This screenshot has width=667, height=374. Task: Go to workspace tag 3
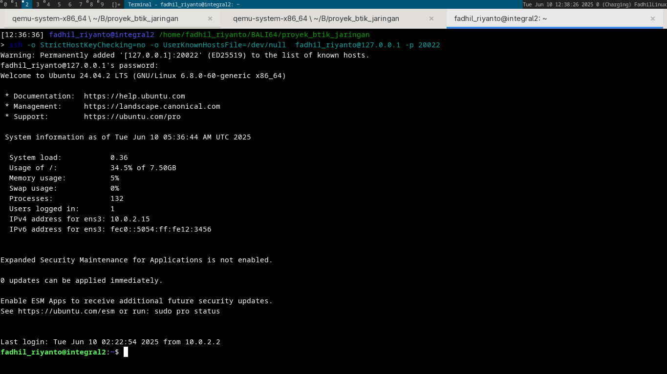click(38, 4)
